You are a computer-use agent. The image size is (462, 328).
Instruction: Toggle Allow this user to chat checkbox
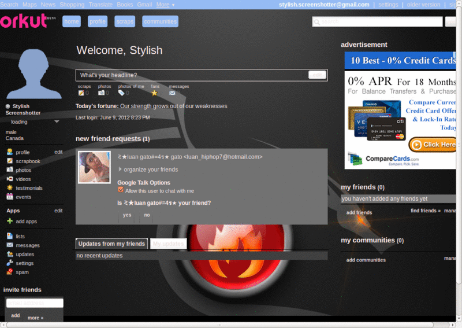click(121, 190)
